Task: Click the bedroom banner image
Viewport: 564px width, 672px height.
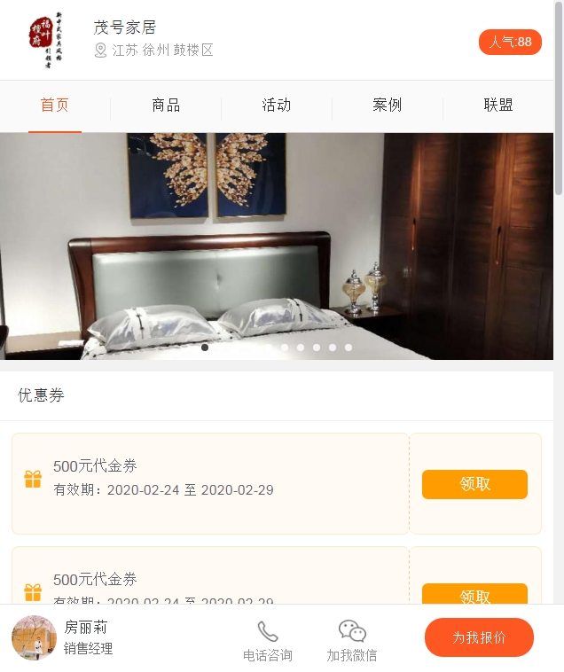Action: 277,239
